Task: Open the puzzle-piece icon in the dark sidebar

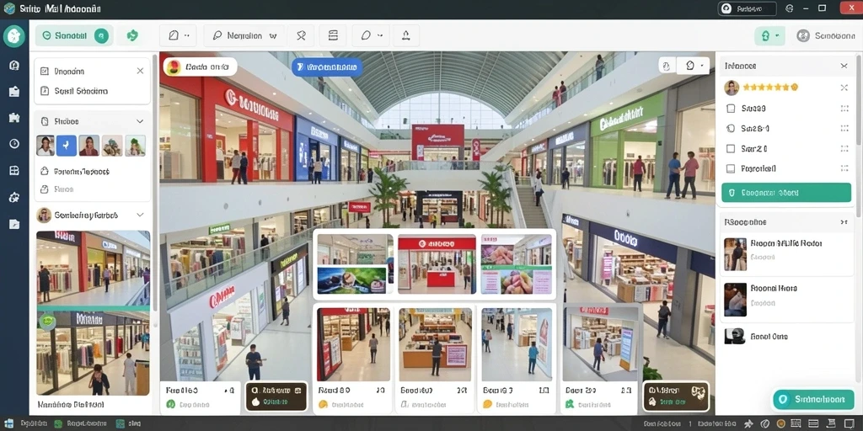Action: pyautogui.click(x=14, y=118)
